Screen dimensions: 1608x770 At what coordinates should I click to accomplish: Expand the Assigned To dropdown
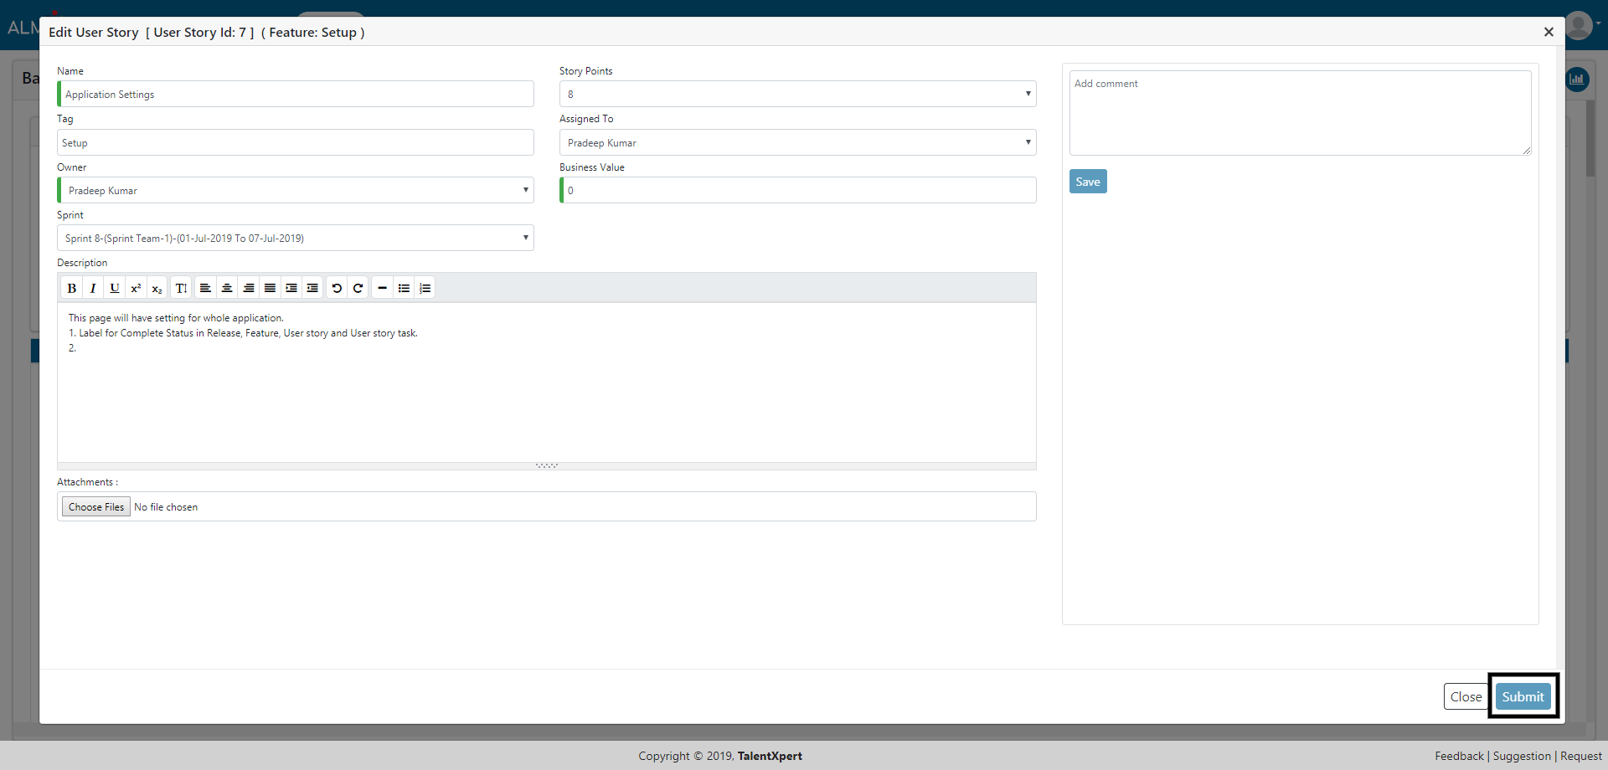coord(797,142)
